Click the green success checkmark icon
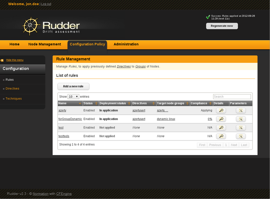 [208, 17]
